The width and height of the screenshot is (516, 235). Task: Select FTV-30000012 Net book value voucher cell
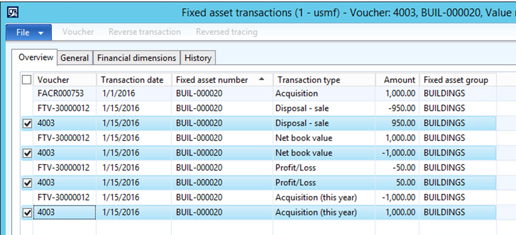click(x=65, y=138)
